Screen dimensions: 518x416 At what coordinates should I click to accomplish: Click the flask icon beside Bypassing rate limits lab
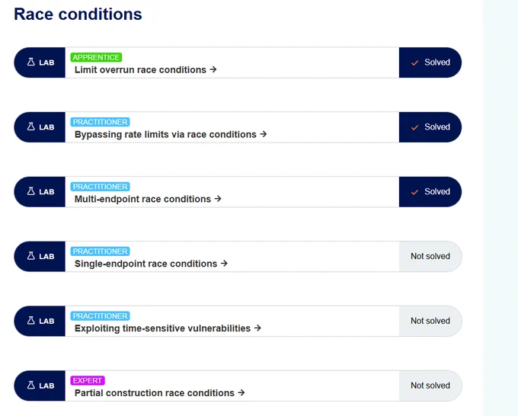point(31,126)
